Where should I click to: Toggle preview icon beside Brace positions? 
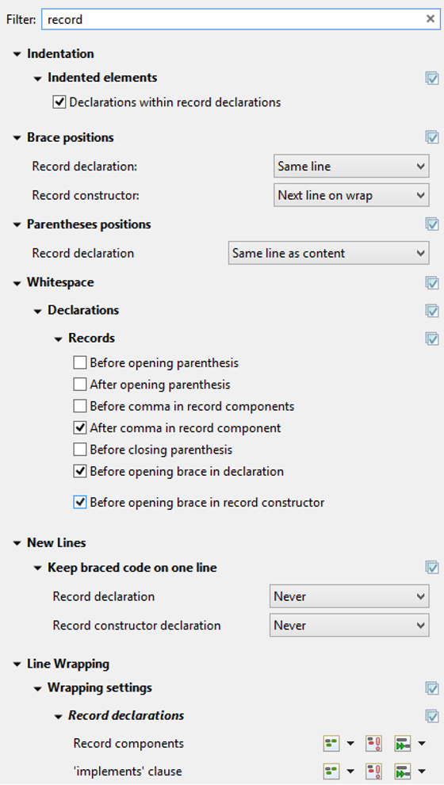click(x=432, y=137)
